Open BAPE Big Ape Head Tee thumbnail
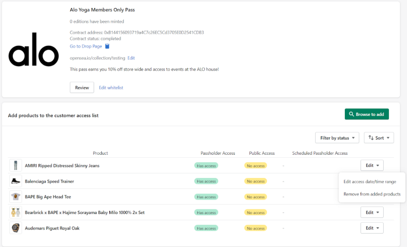The image size is (407, 247). coord(16,197)
